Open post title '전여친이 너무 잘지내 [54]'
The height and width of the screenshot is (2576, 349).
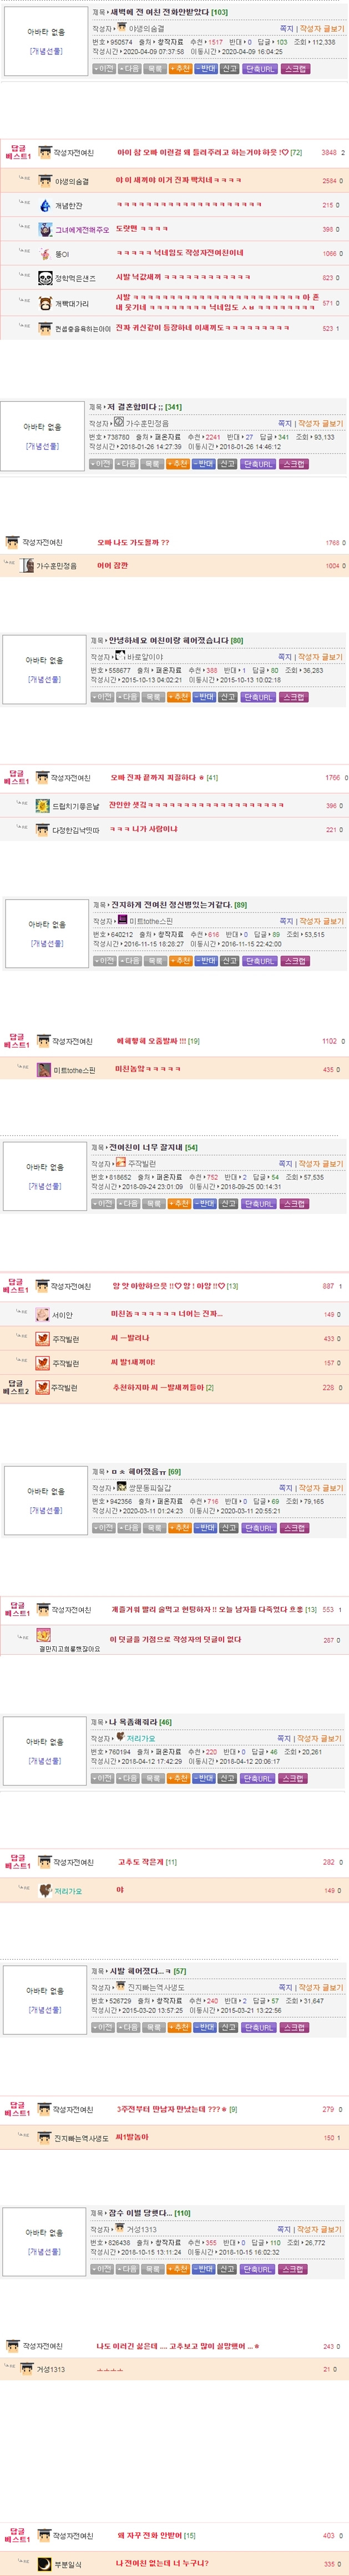click(x=153, y=1147)
